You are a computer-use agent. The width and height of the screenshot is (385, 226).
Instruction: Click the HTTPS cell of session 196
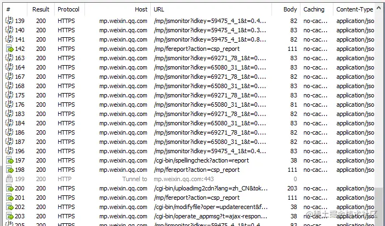tap(66, 151)
